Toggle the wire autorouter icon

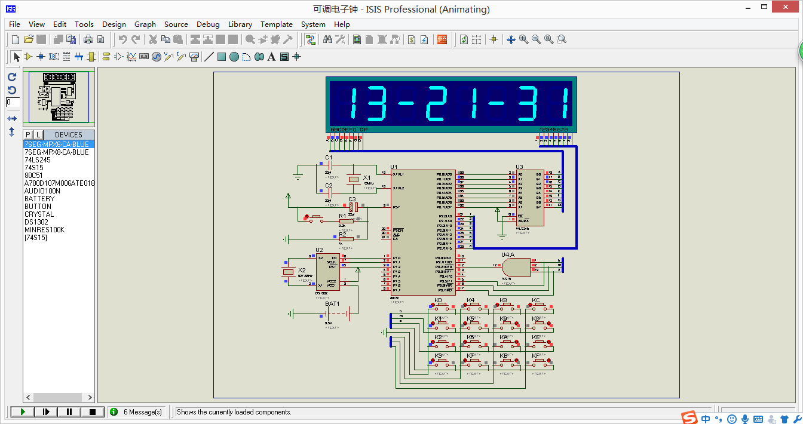[310, 39]
